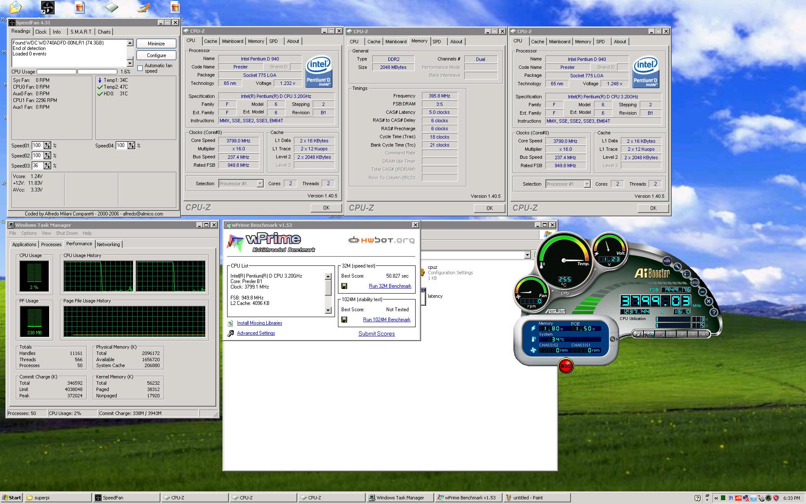806x504 pixels.
Task: Click the icon next to Install Missing Libraries
Action: pyautogui.click(x=230, y=323)
